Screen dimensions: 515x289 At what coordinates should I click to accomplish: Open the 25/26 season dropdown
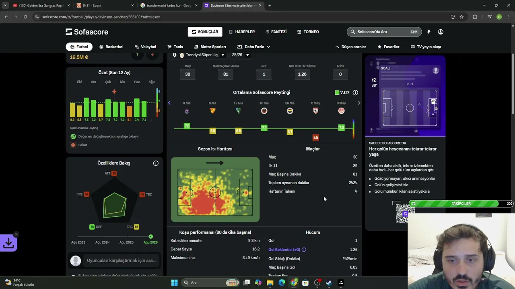[241, 55]
